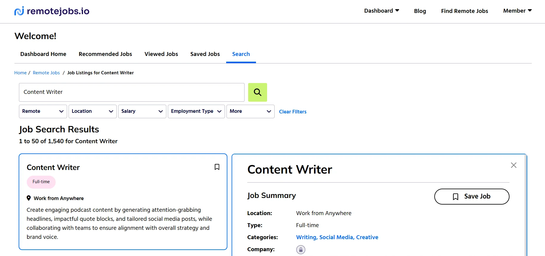The image size is (545, 256).
Task: Click the Full-time tag on job card
Action: tap(41, 182)
